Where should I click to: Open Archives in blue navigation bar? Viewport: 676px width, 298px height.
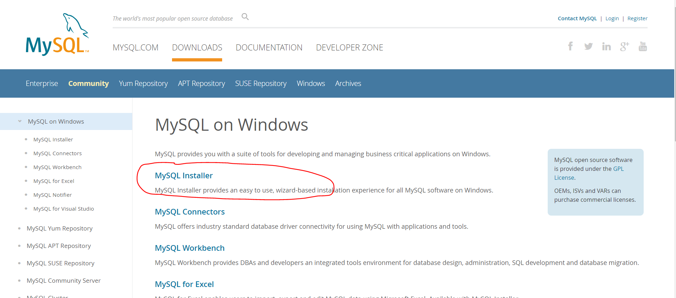coord(348,83)
